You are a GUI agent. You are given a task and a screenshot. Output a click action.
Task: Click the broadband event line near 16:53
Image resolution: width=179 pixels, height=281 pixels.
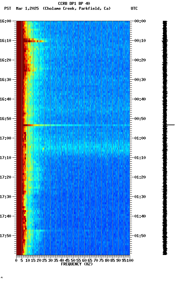tap(76, 125)
